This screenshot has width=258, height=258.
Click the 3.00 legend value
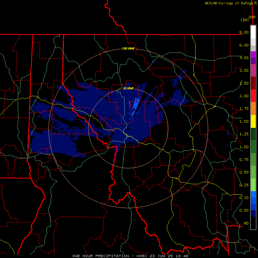[x=244, y=71]
